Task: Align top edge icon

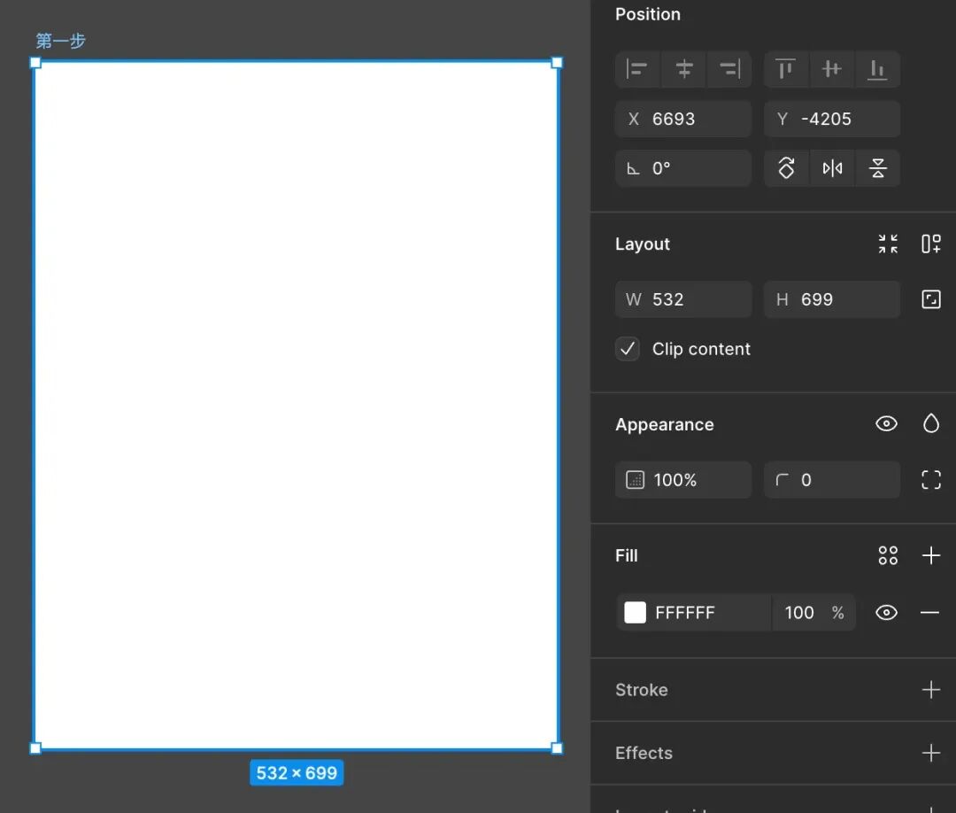Action: click(x=785, y=69)
